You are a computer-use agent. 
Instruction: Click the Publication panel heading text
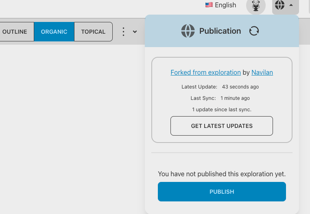220,31
